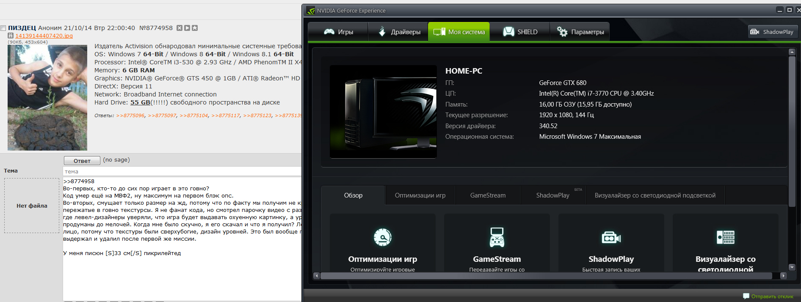
Task: Click the driver version 340.52
Action: tap(548, 126)
